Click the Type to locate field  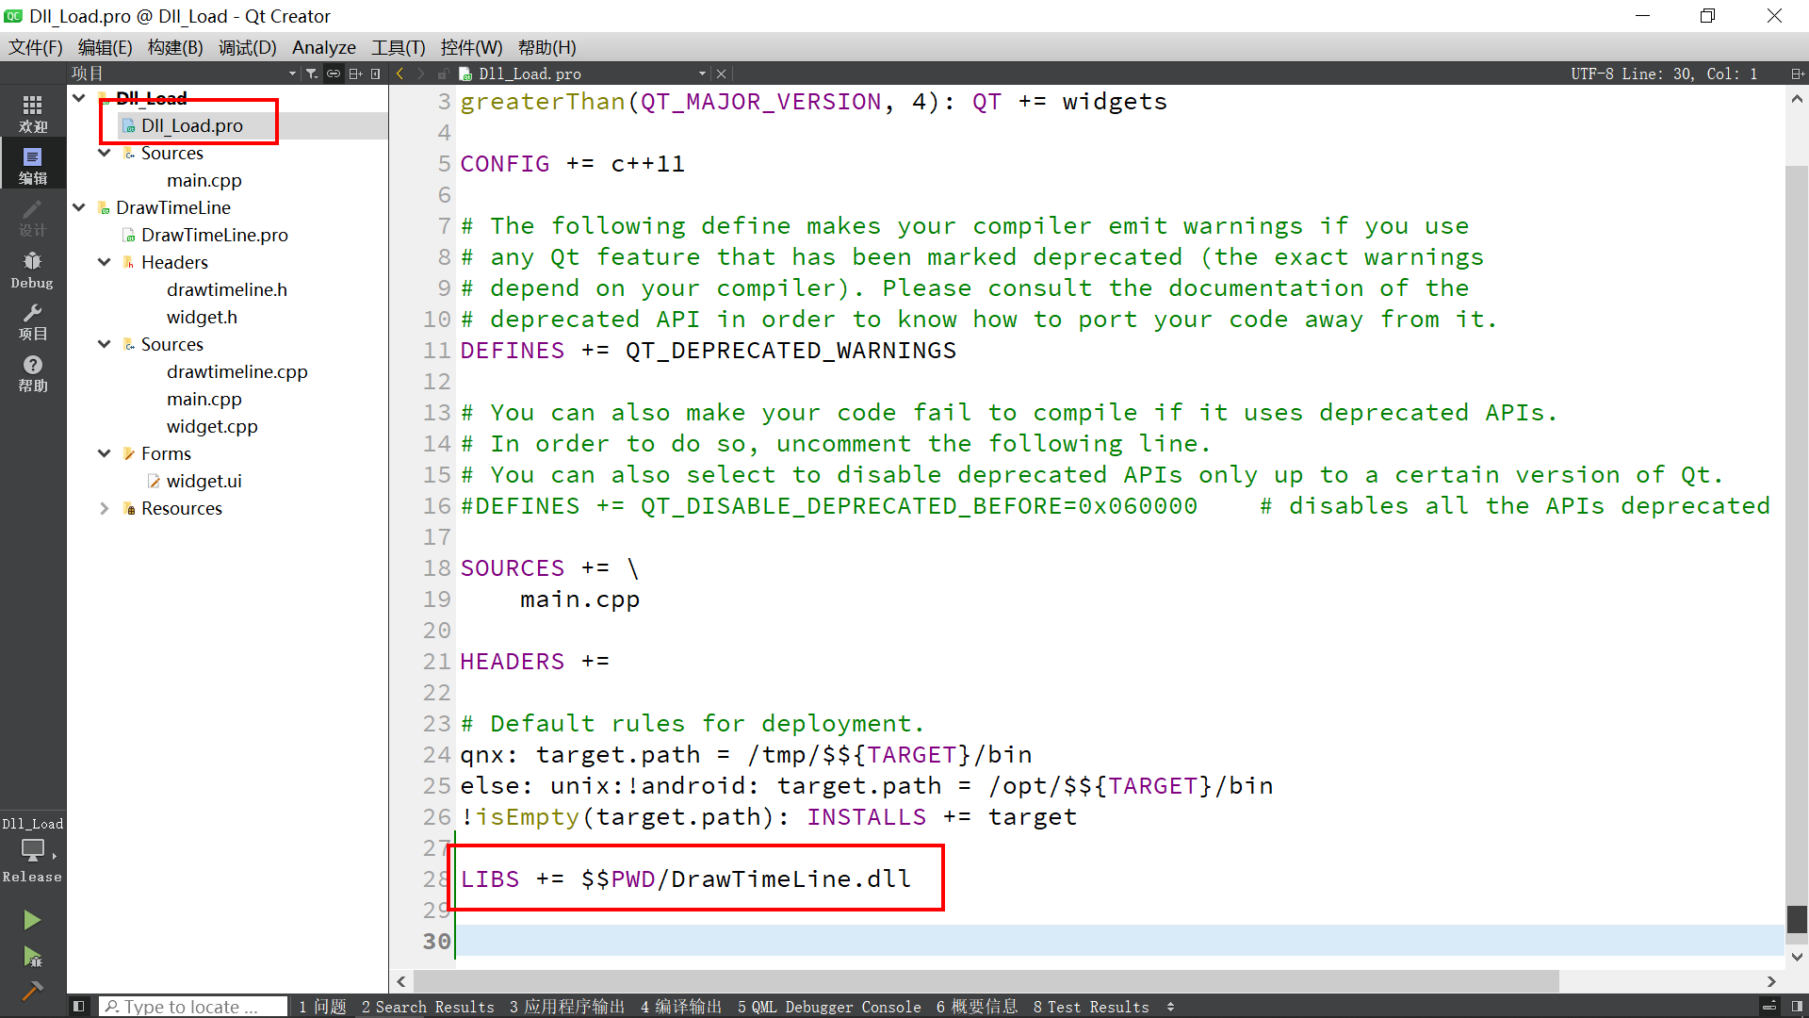pos(193,1007)
